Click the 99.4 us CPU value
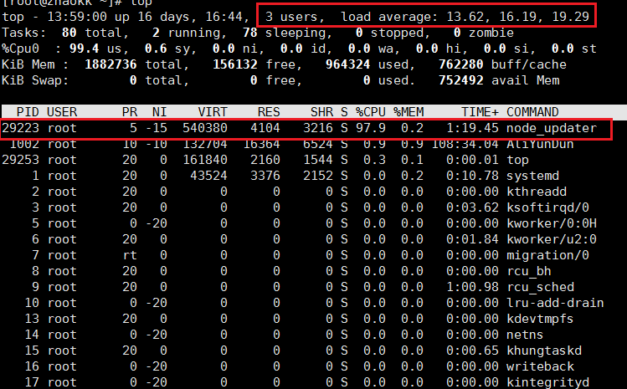The height and width of the screenshot is (389, 627). [x=95, y=49]
